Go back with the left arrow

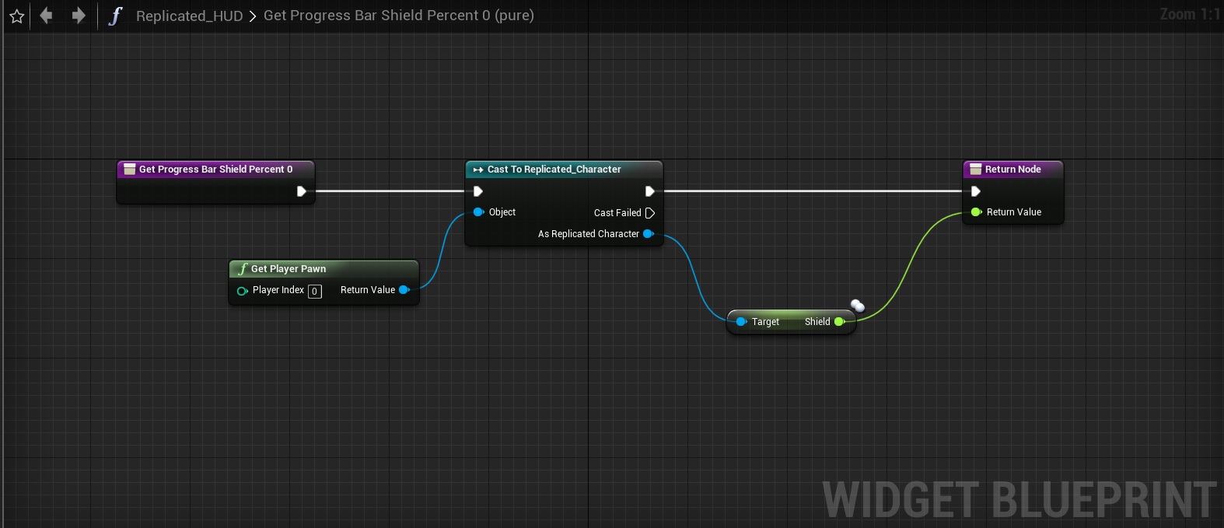pyautogui.click(x=47, y=16)
